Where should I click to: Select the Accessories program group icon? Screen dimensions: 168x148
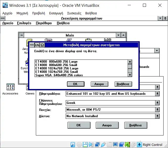(10, 87)
